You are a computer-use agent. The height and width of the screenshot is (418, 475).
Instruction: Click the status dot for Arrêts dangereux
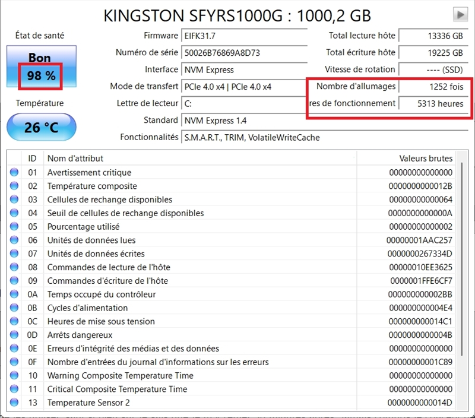pyautogui.click(x=14, y=335)
